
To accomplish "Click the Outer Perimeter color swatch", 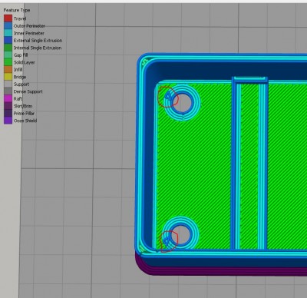I will pyautogui.click(x=8, y=25).
